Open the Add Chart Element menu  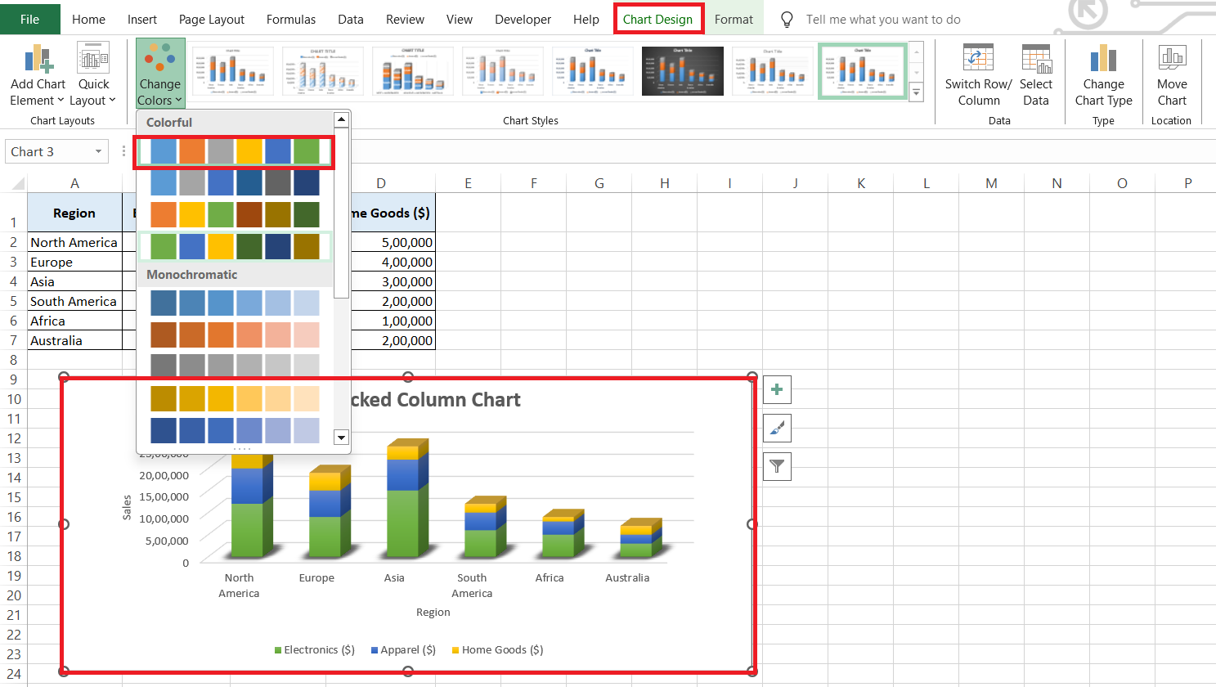(38, 75)
